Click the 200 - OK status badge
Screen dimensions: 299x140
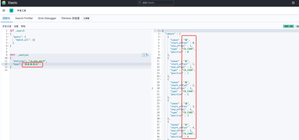(288, 26)
